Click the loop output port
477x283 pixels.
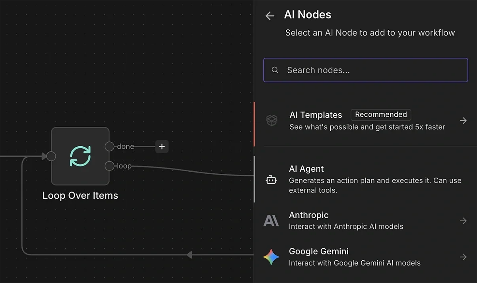coord(109,166)
